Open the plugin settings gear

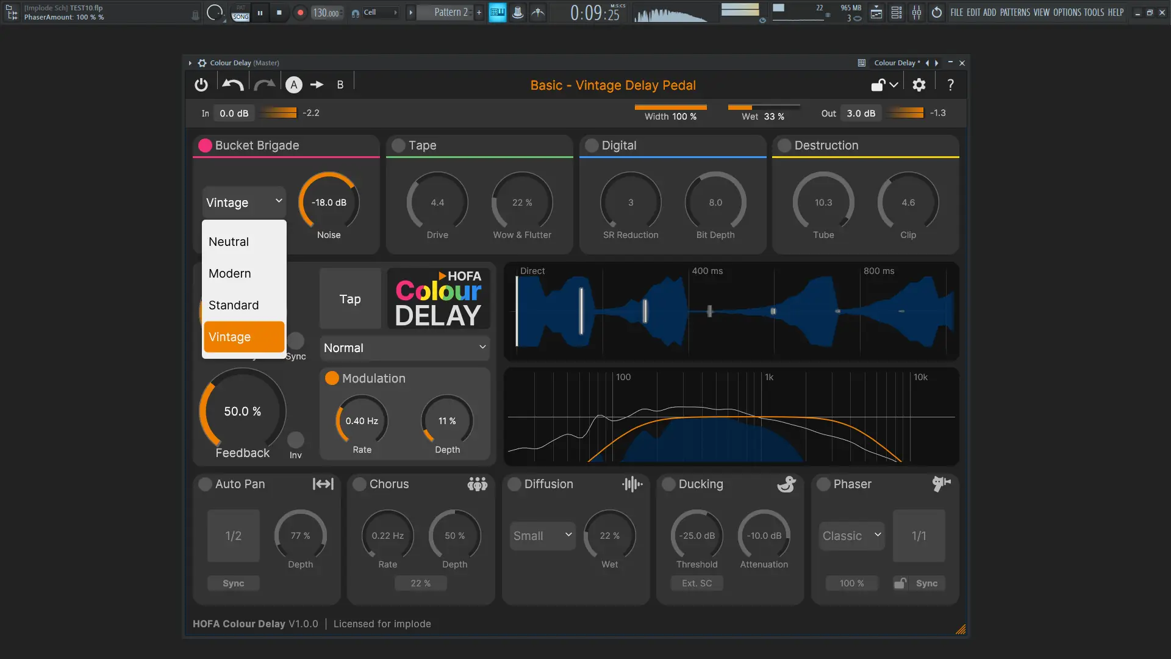919,85
